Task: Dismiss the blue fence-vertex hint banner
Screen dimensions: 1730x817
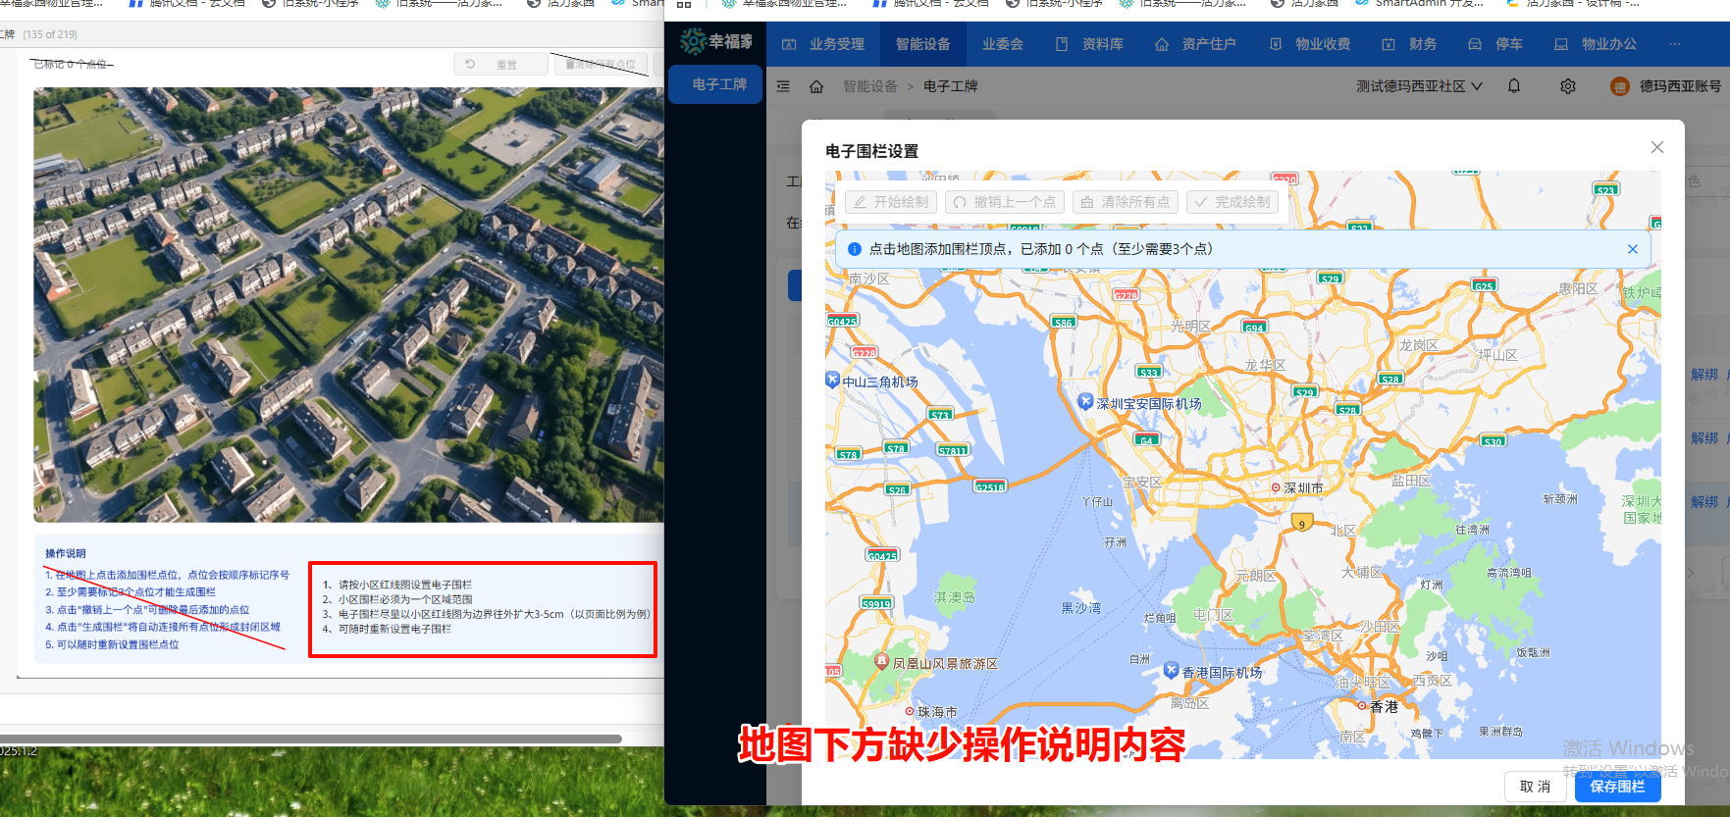Action: coord(1633,249)
